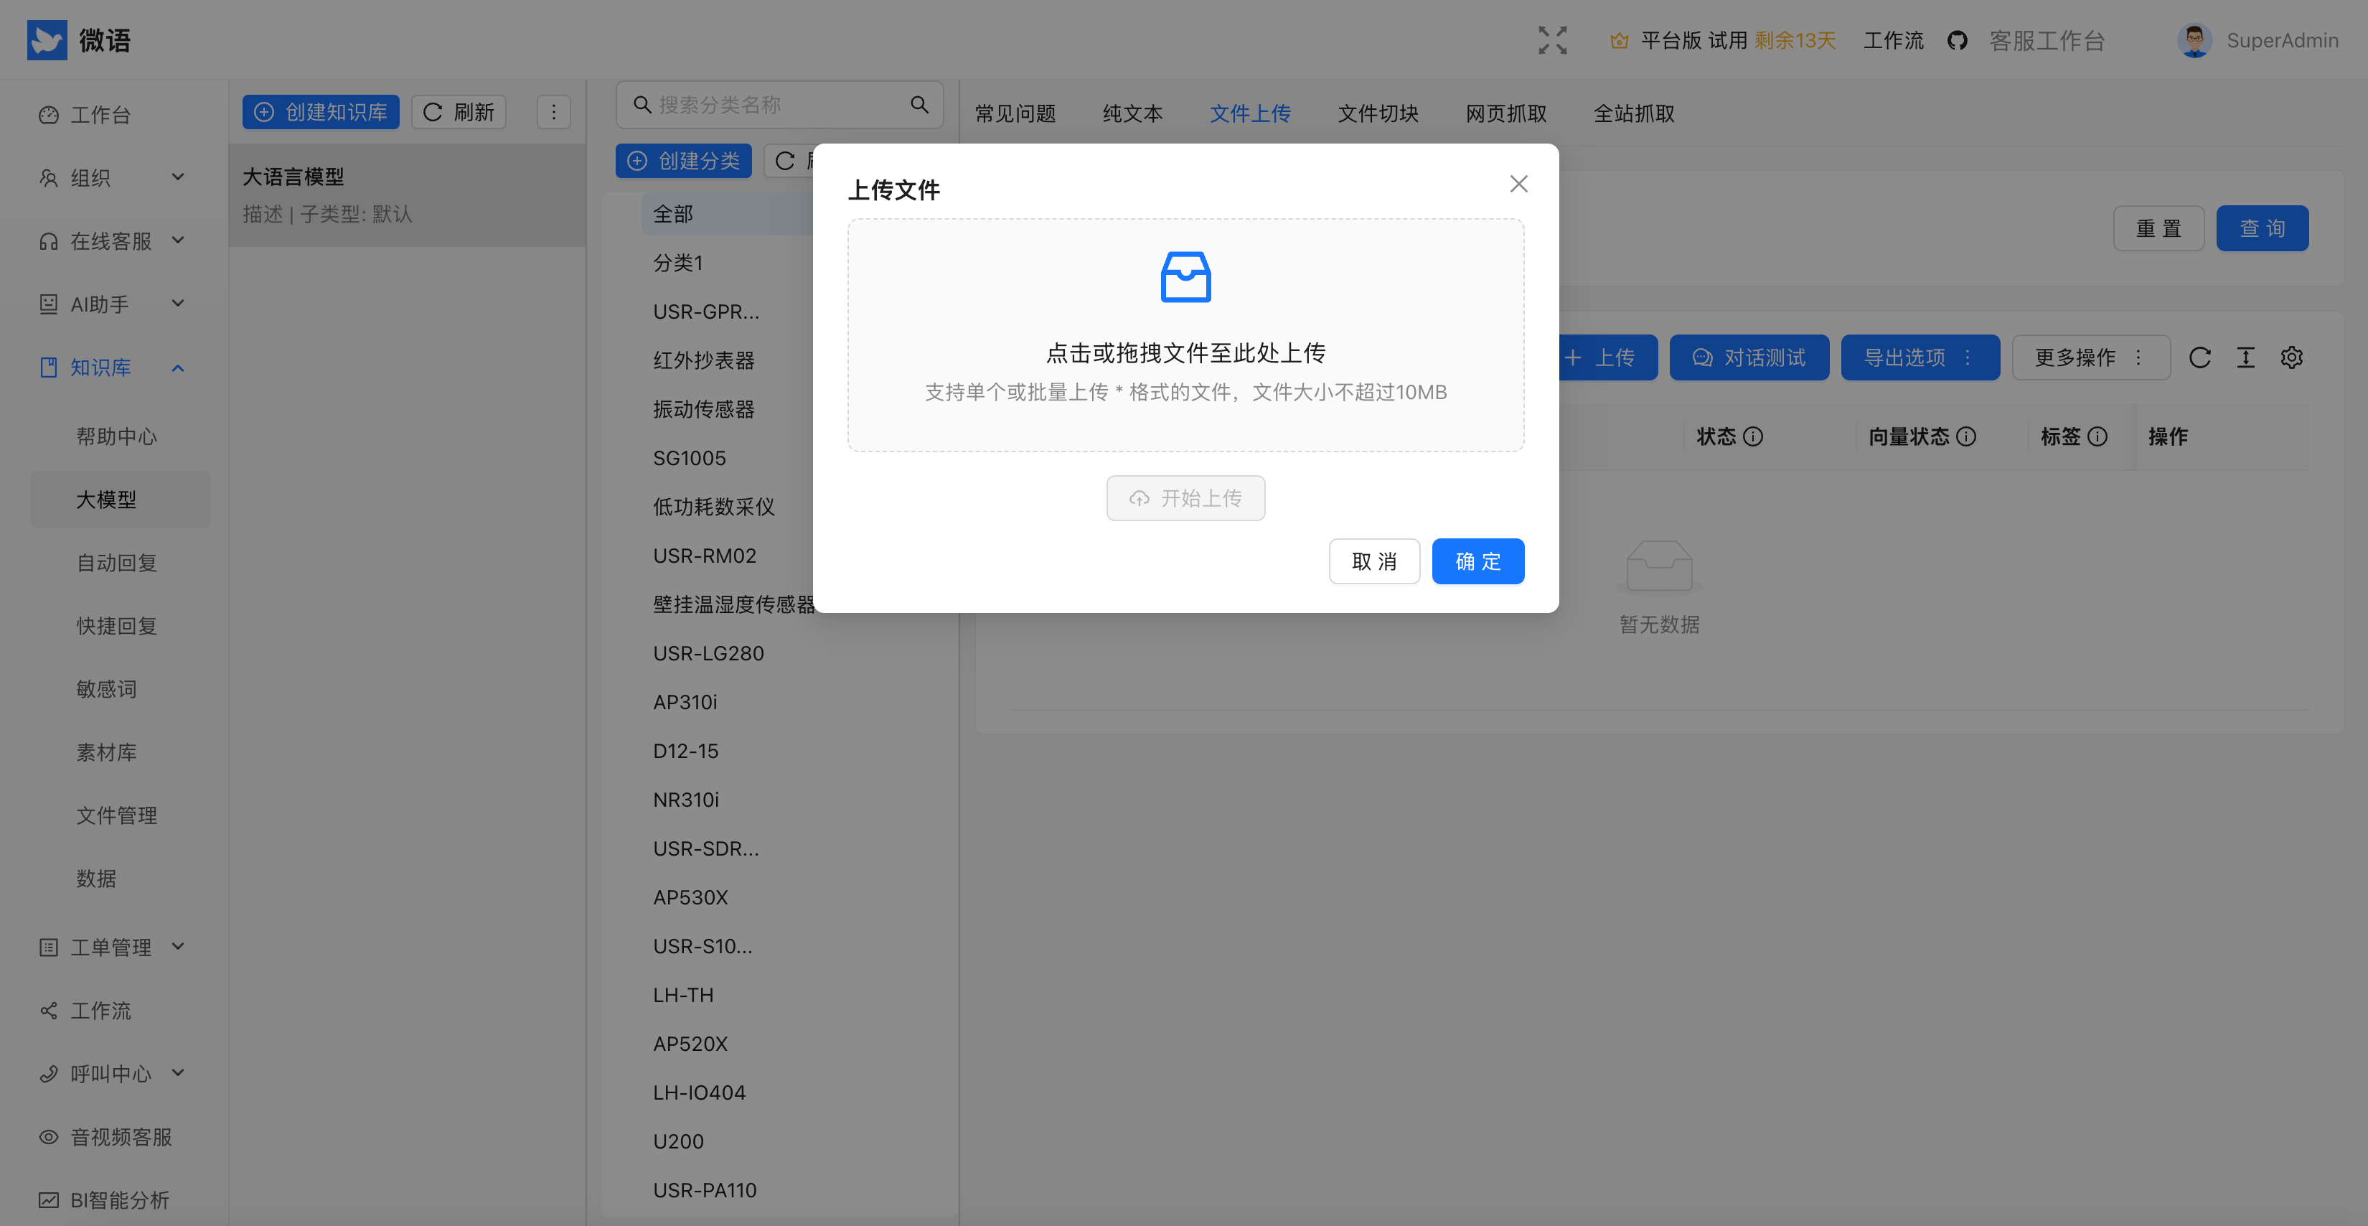The image size is (2368, 1226).
Task: Click the 创建分类 button
Action: click(x=684, y=160)
